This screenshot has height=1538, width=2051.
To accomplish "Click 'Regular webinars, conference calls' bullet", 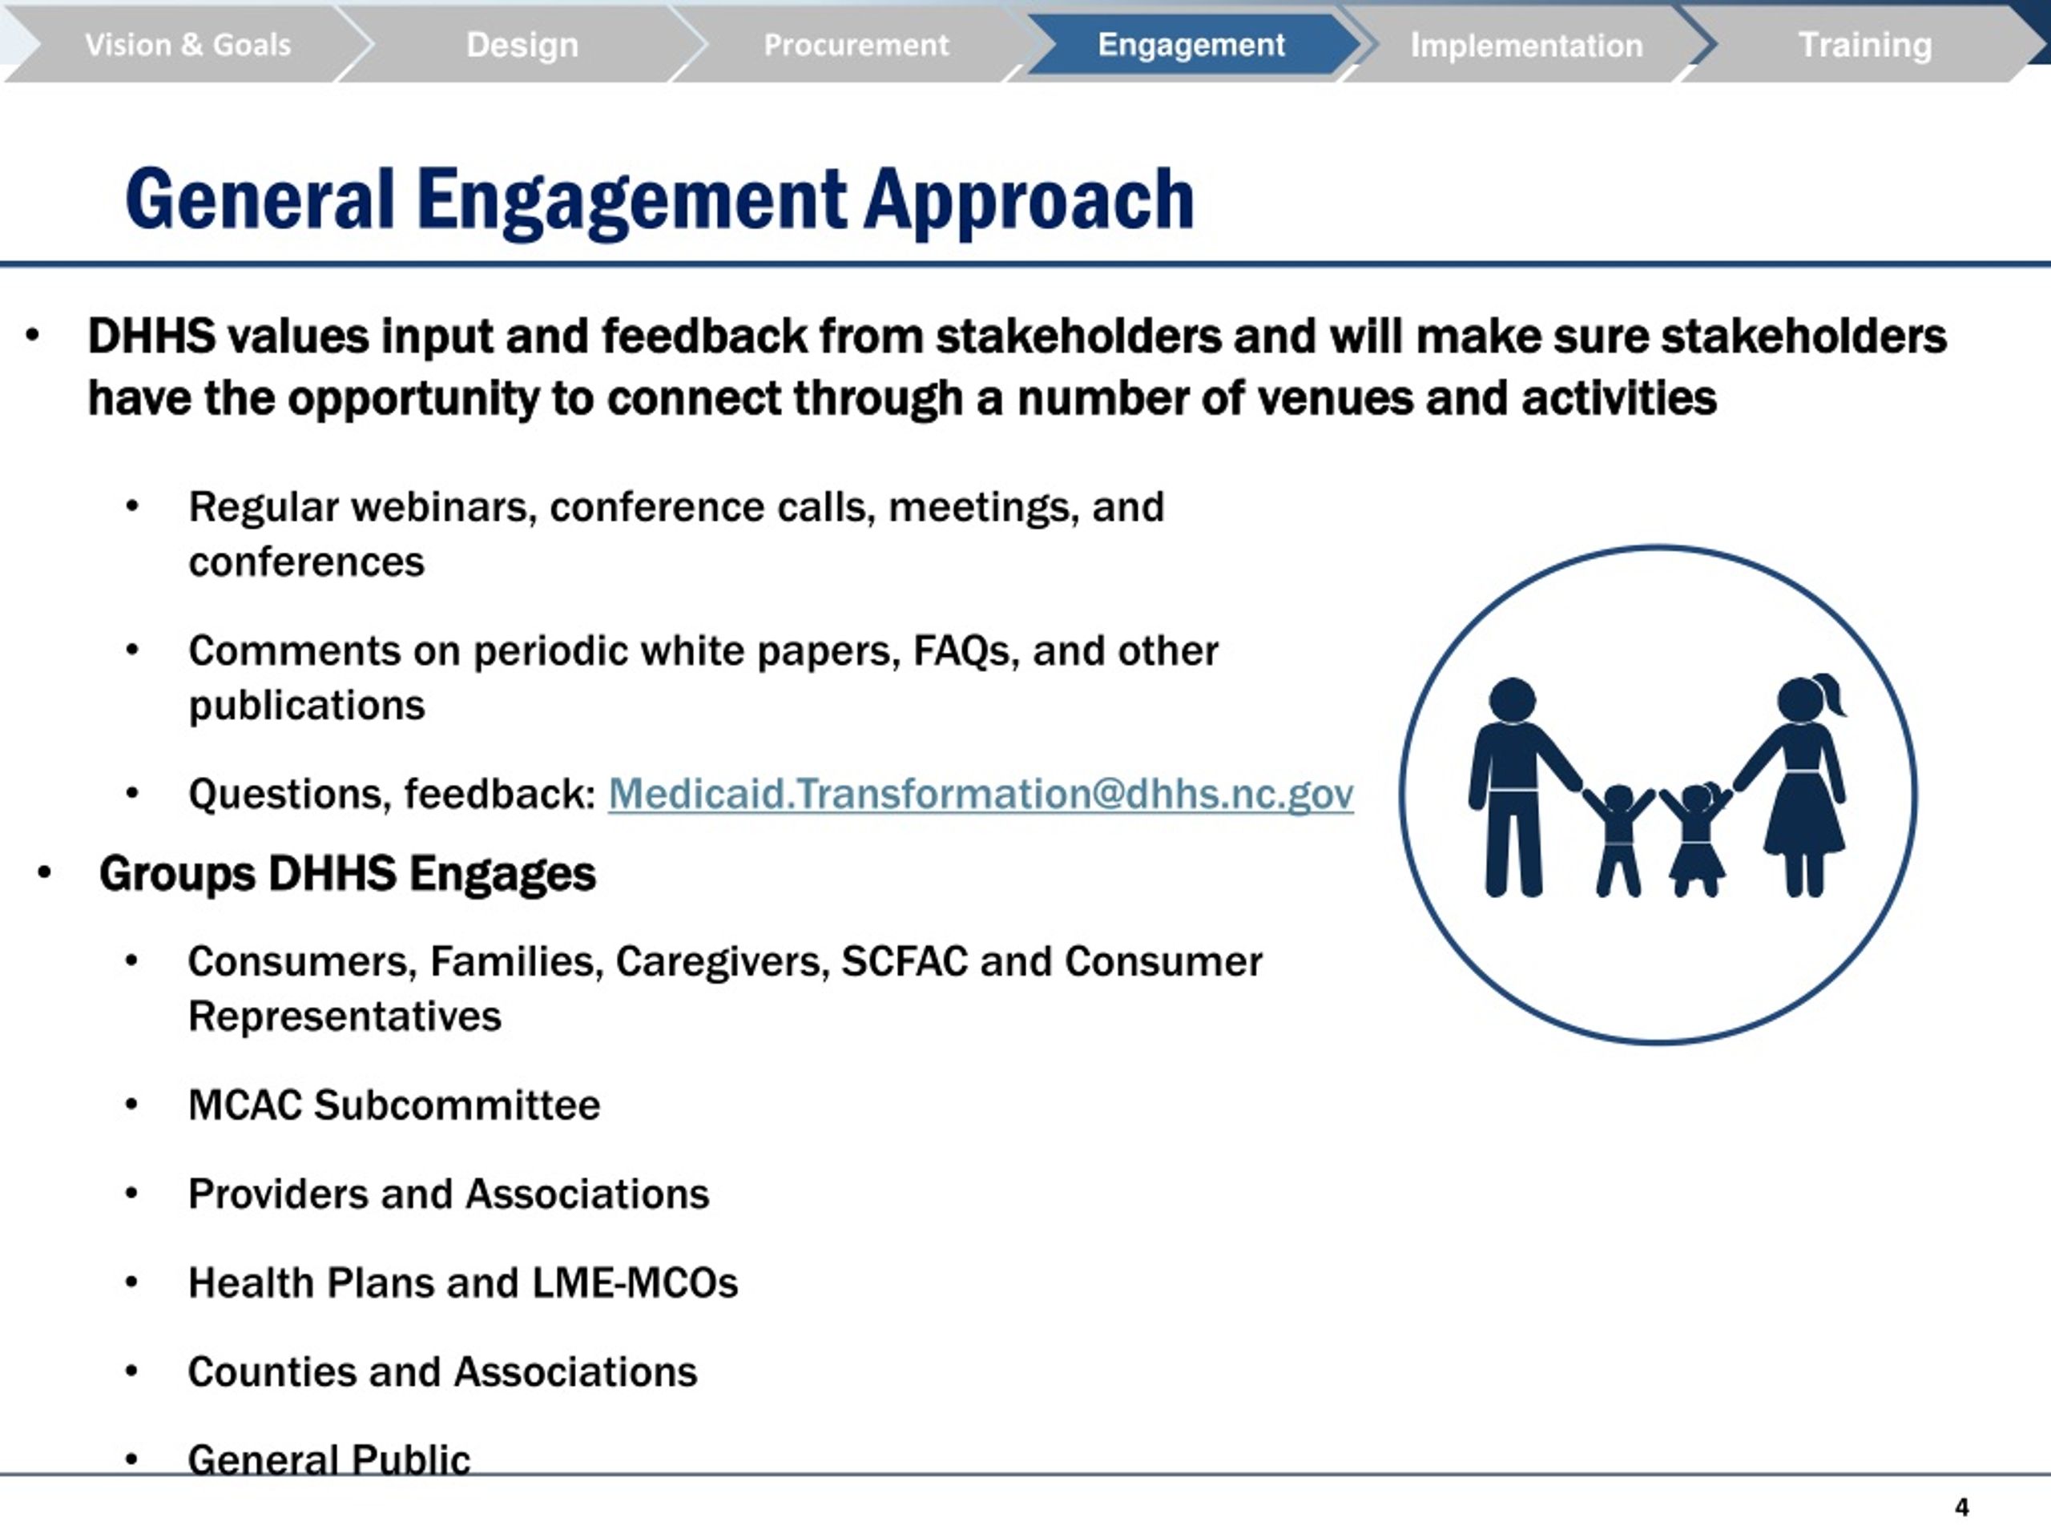I will 676,534.
